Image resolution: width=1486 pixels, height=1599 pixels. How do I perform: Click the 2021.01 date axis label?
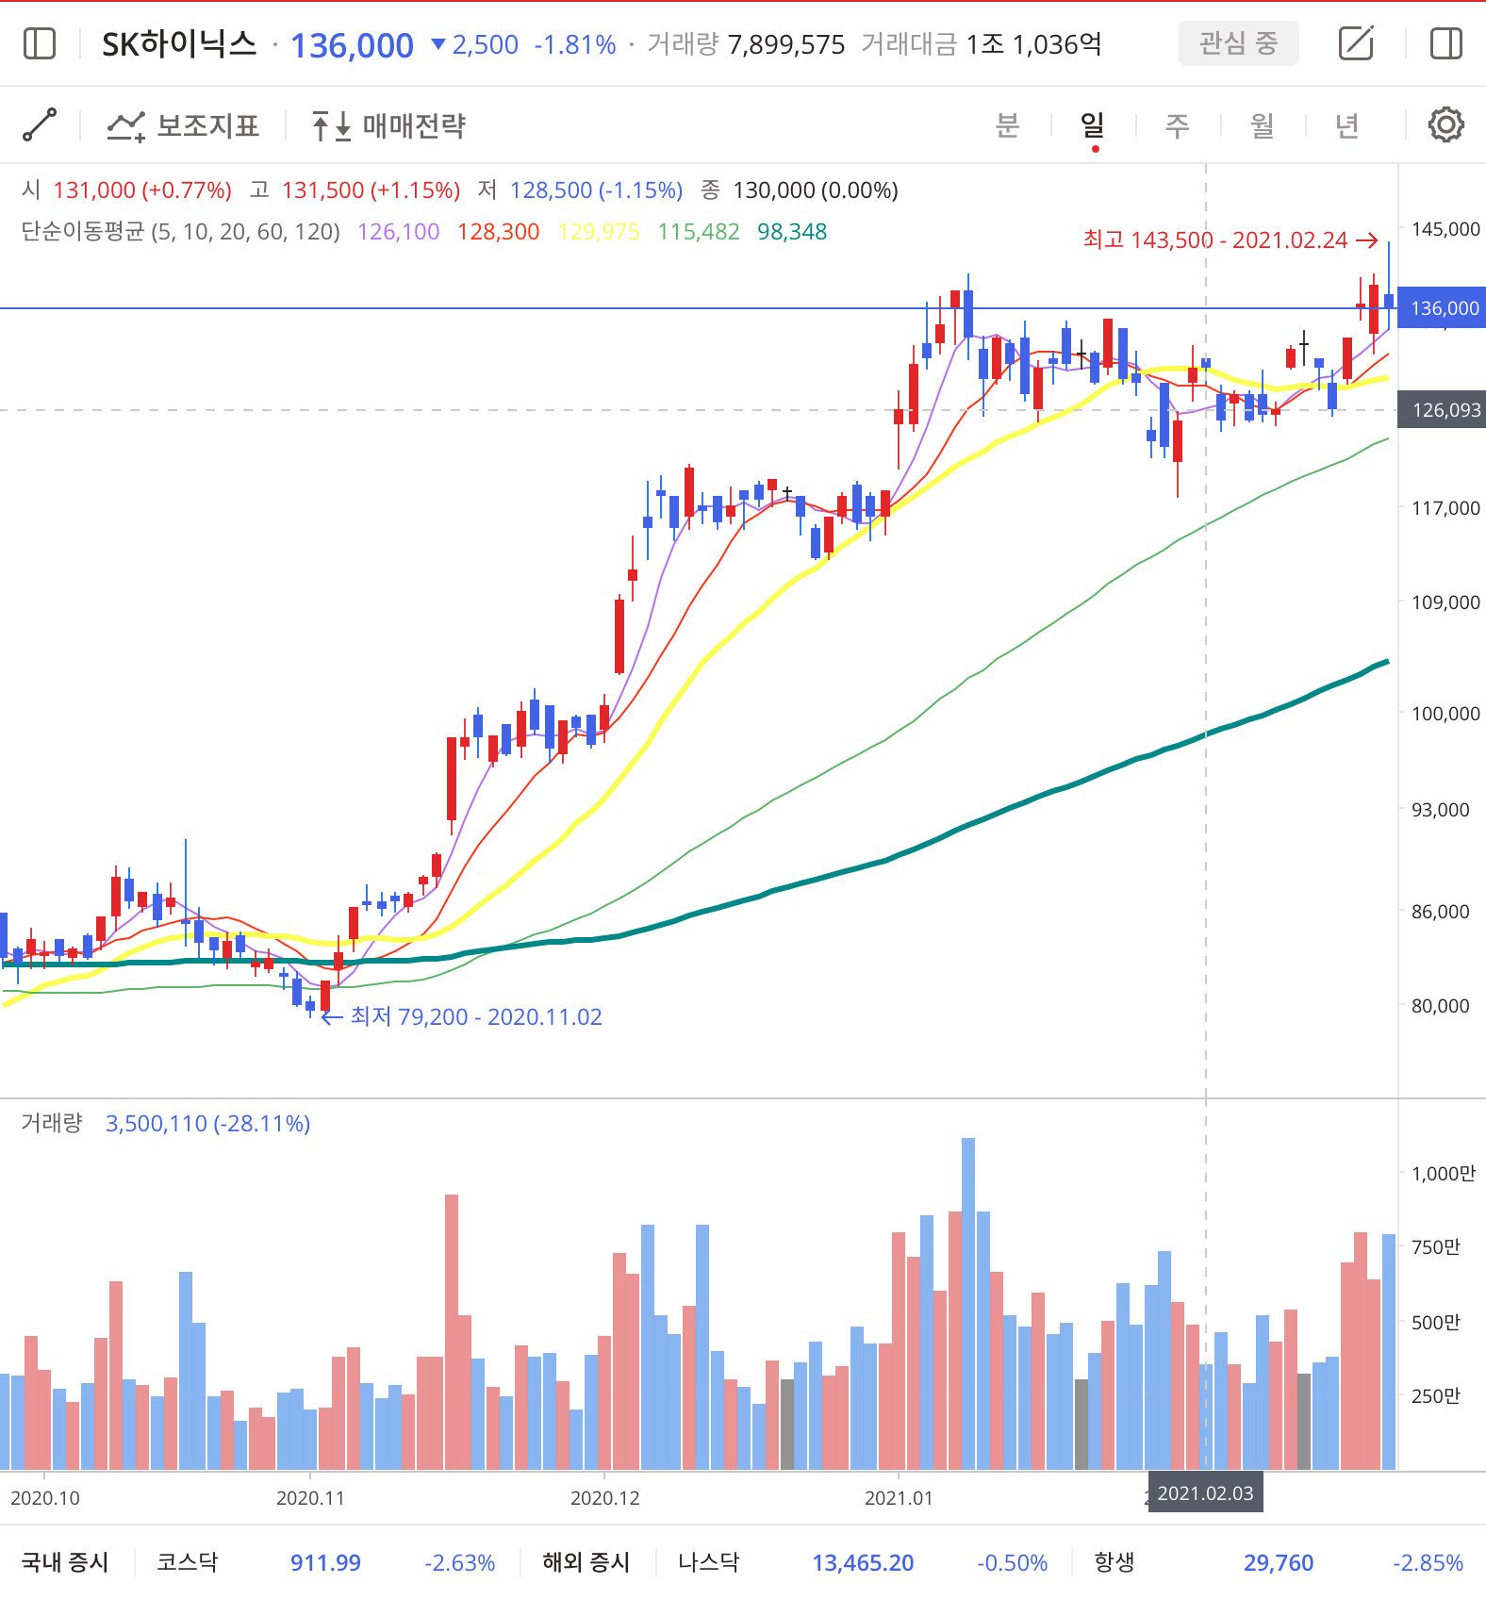pos(899,1498)
